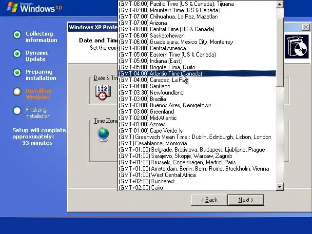Choose Central America time zone
Viewport: 312px width, 234px height.
197,48
